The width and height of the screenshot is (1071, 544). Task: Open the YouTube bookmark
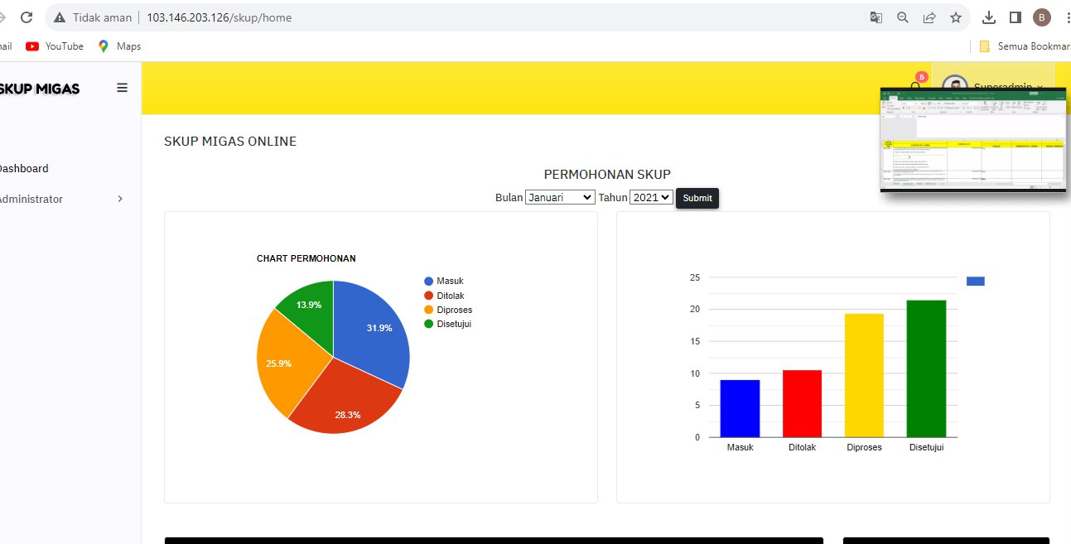coord(55,46)
